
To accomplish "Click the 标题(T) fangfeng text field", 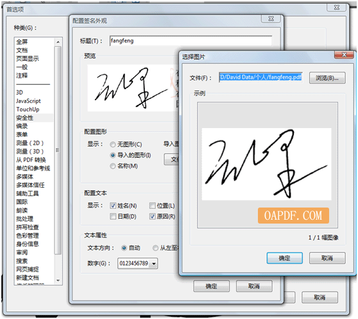I will point(191,41).
